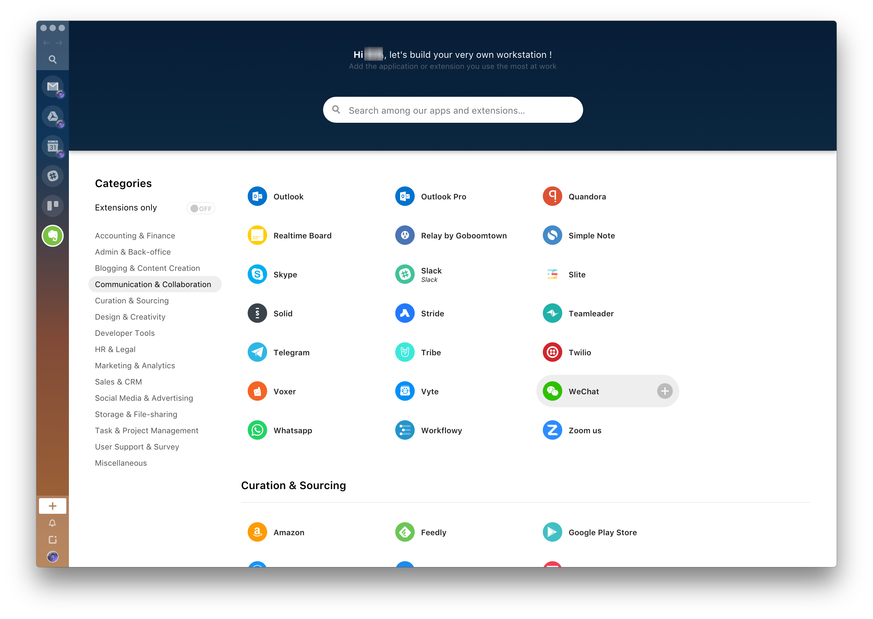
Task: Click the WhatsApp icon to add it
Action: [258, 430]
